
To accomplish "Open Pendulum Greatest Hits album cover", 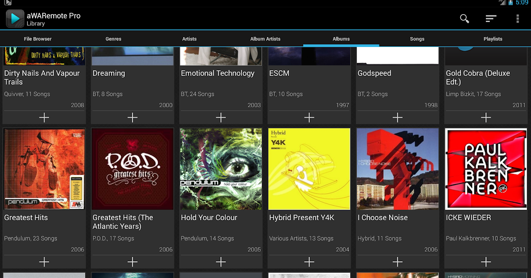I will (44, 169).
